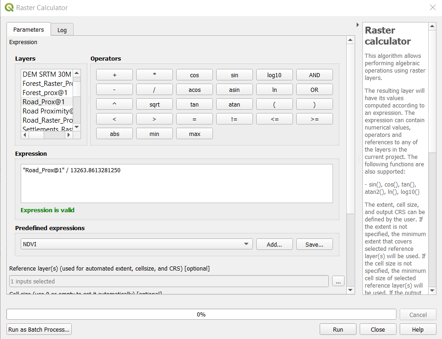442x339 pixels.
Task: Click the sqrt operator button
Action: [x=155, y=104]
